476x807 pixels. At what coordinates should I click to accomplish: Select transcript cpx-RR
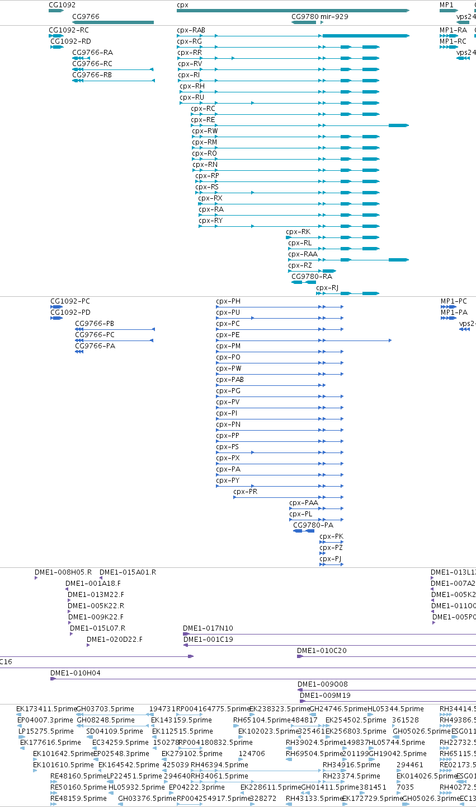[x=190, y=53]
